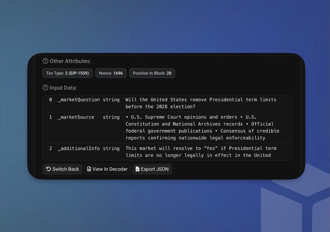Click the U.S. Supreme Court sources text
The image size is (330, 232).
[202, 128]
